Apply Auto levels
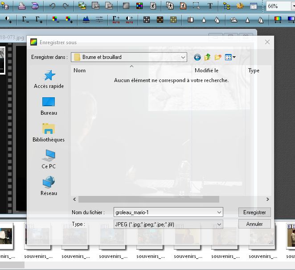This screenshot has width=295, height=270. (116, 20)
